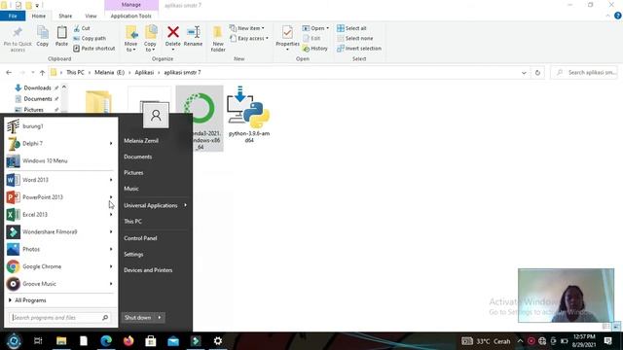Open the File tab
Screen dimensions: 623x350
point(13,16)
